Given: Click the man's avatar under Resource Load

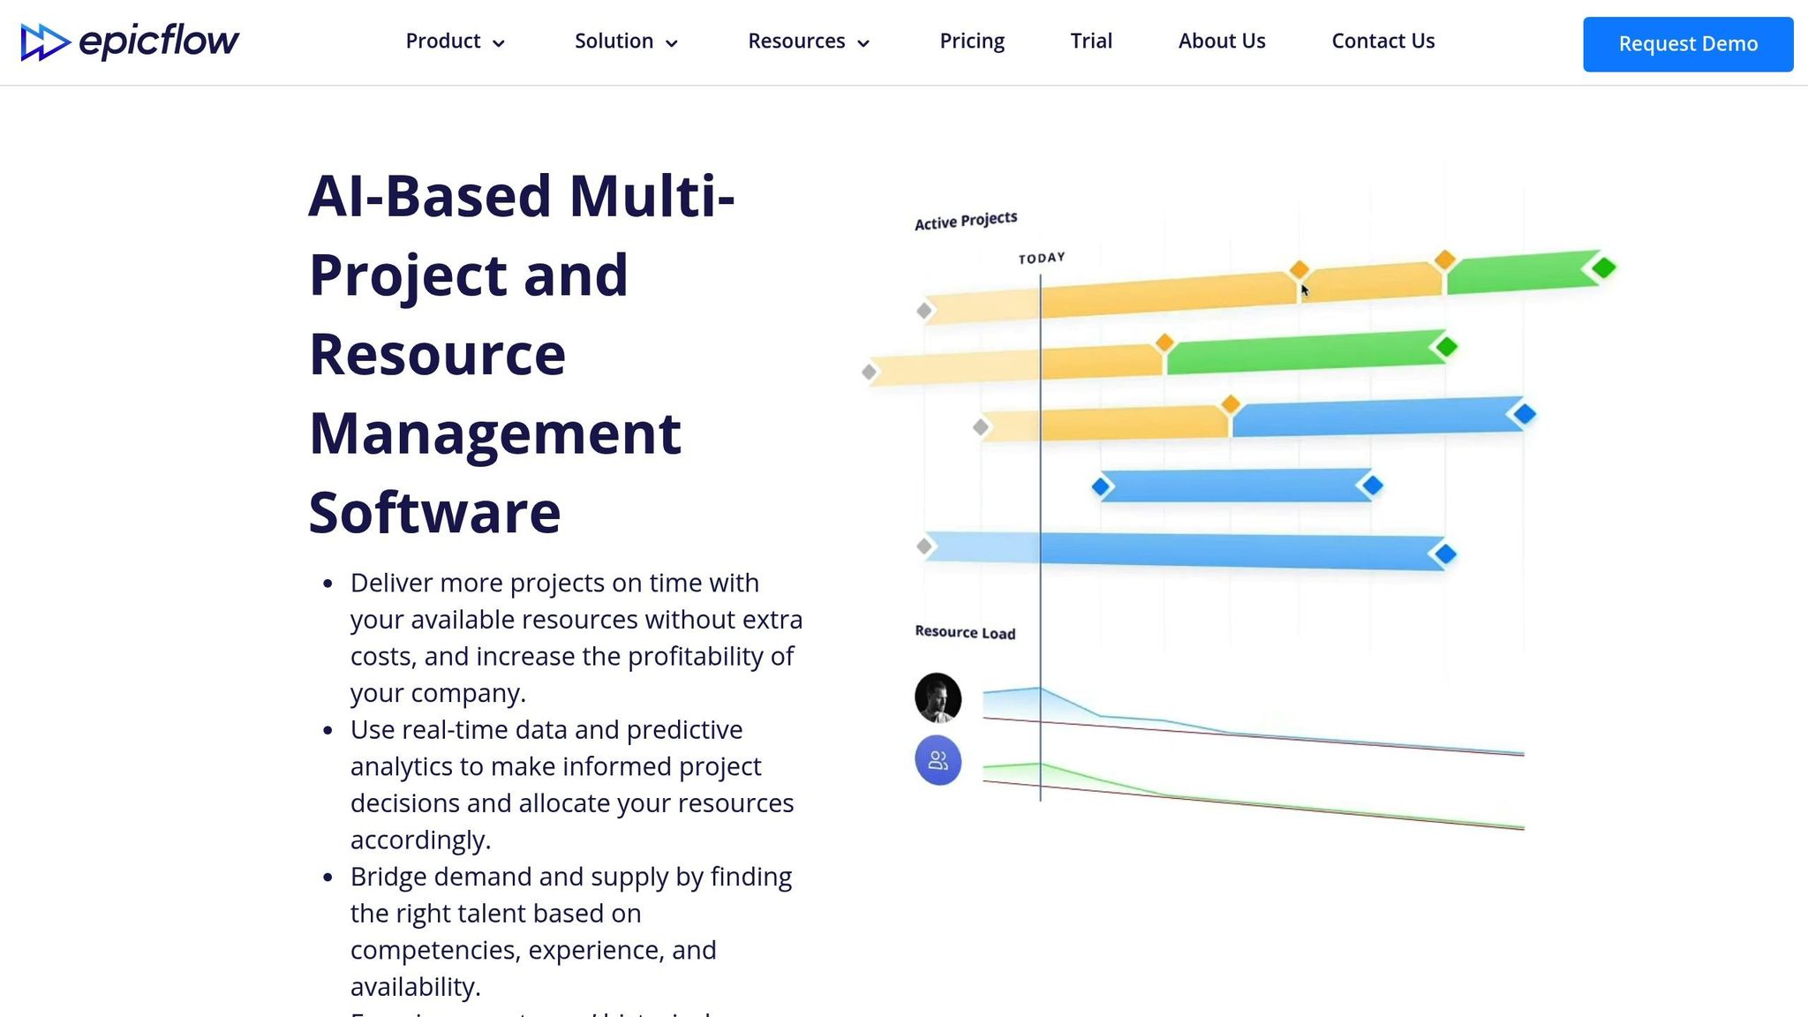Looking at the screenshot, I should pos(938,697).
